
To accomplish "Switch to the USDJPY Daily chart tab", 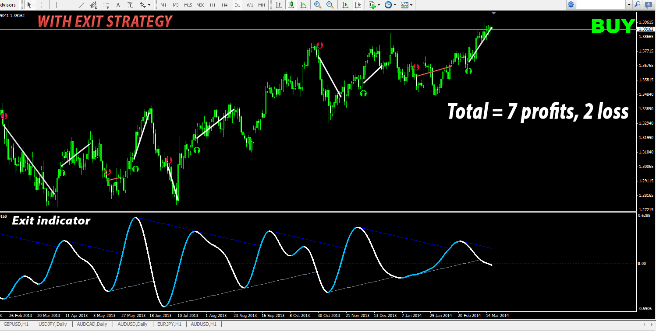I will [x=53, y=324].
